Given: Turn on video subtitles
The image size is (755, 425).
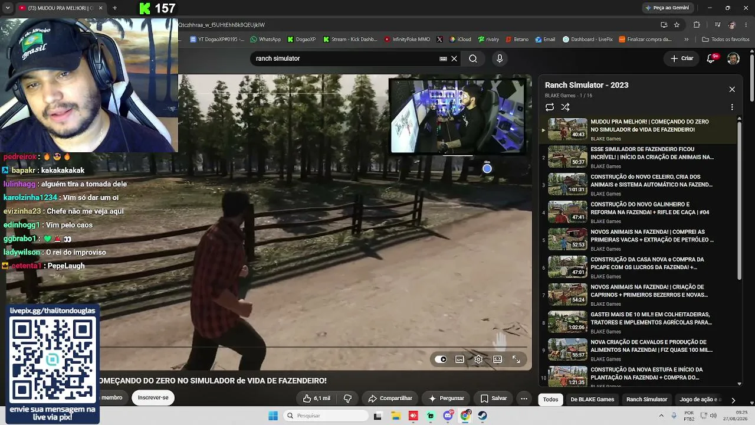Looking at the screenshot, I should tap(459, 359).
